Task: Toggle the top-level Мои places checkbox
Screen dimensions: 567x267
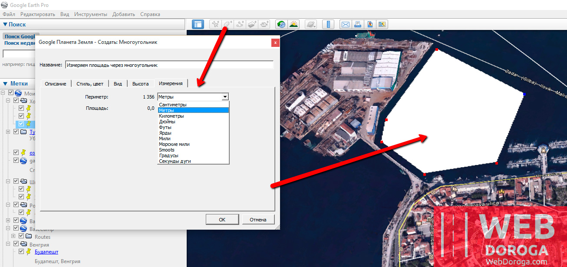Action: (11, 93)
